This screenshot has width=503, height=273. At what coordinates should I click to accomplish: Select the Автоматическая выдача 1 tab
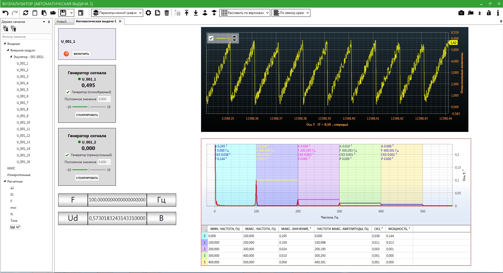[x=96, y=21]
